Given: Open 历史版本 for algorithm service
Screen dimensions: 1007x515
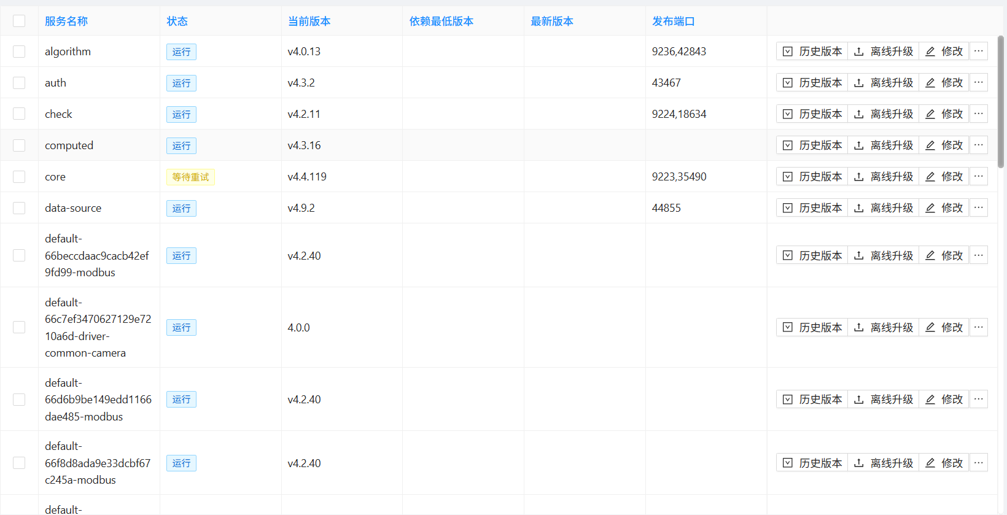Looking at the screenshot, I should [x=812, y=52].
